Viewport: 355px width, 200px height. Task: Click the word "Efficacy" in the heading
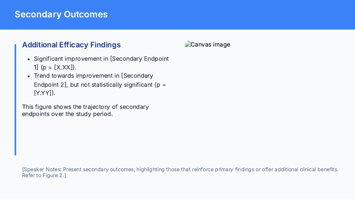coord(73,45)
